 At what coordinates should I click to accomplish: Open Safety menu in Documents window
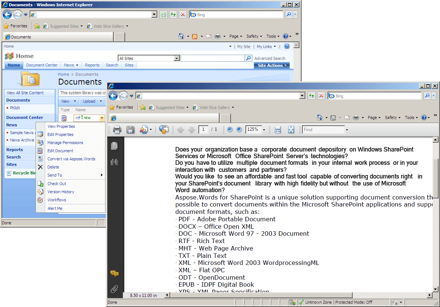point(254,37)
